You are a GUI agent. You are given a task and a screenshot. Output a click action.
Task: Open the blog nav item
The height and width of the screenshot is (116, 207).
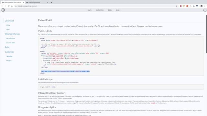point(117,10)
